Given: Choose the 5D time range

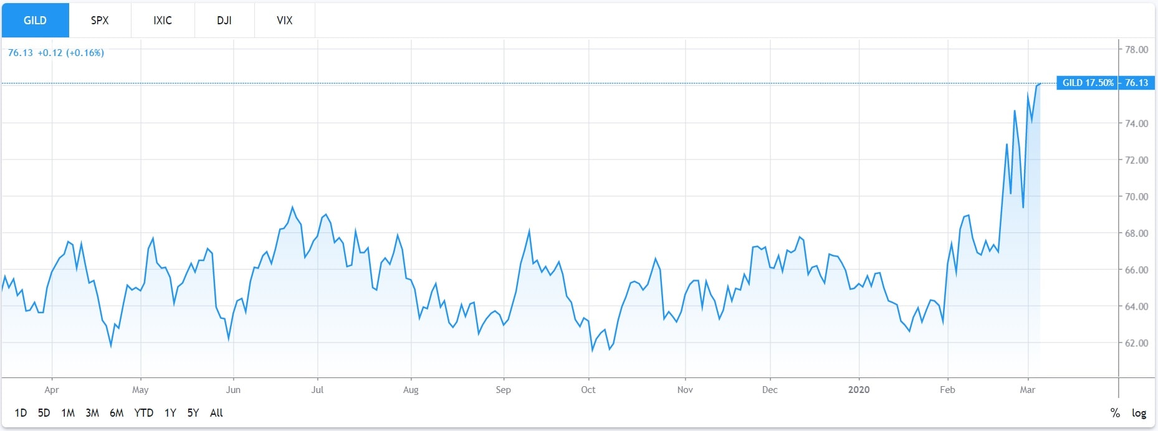Looking at the screenshot, I should 44,413.
